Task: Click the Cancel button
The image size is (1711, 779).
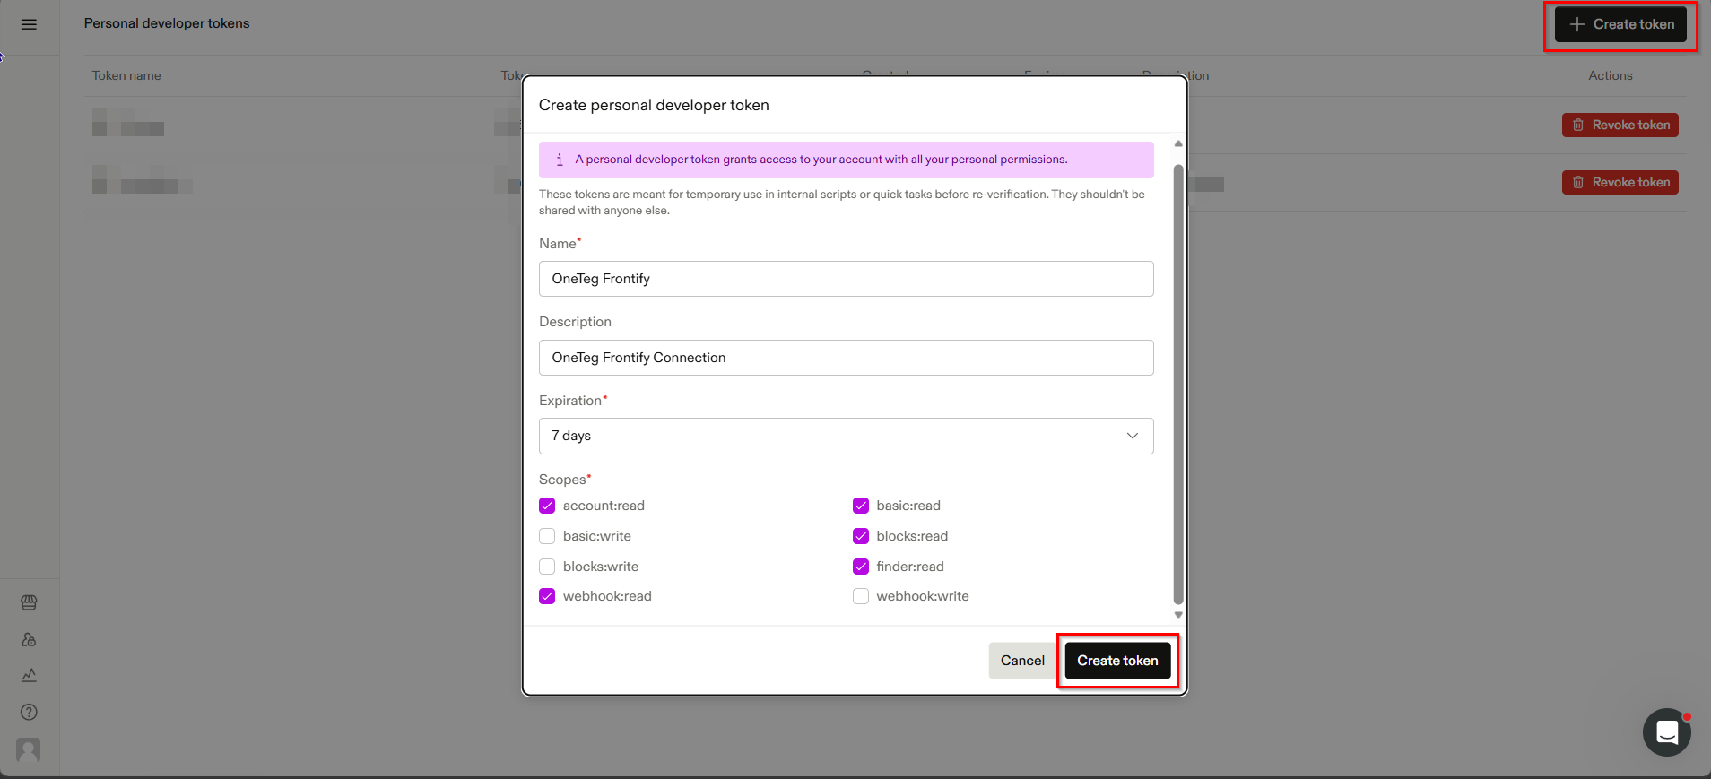Action: pos(1022,661)
